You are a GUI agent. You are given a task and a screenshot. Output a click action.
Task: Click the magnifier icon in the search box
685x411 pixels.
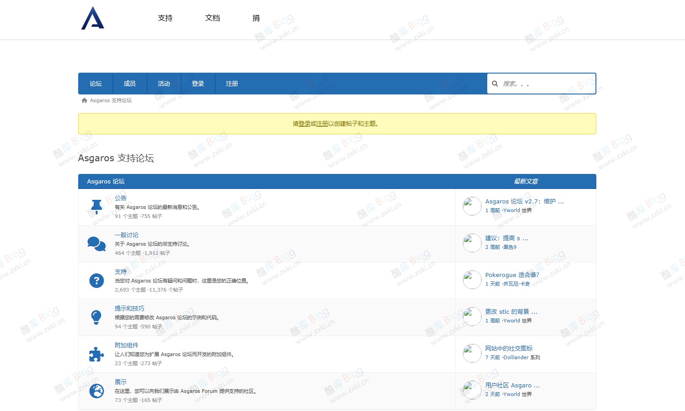point(495,84)
